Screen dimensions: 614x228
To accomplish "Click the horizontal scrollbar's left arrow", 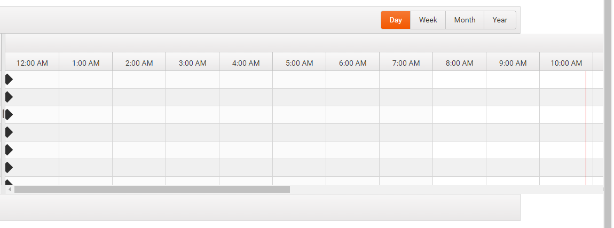I will (10, 190).
